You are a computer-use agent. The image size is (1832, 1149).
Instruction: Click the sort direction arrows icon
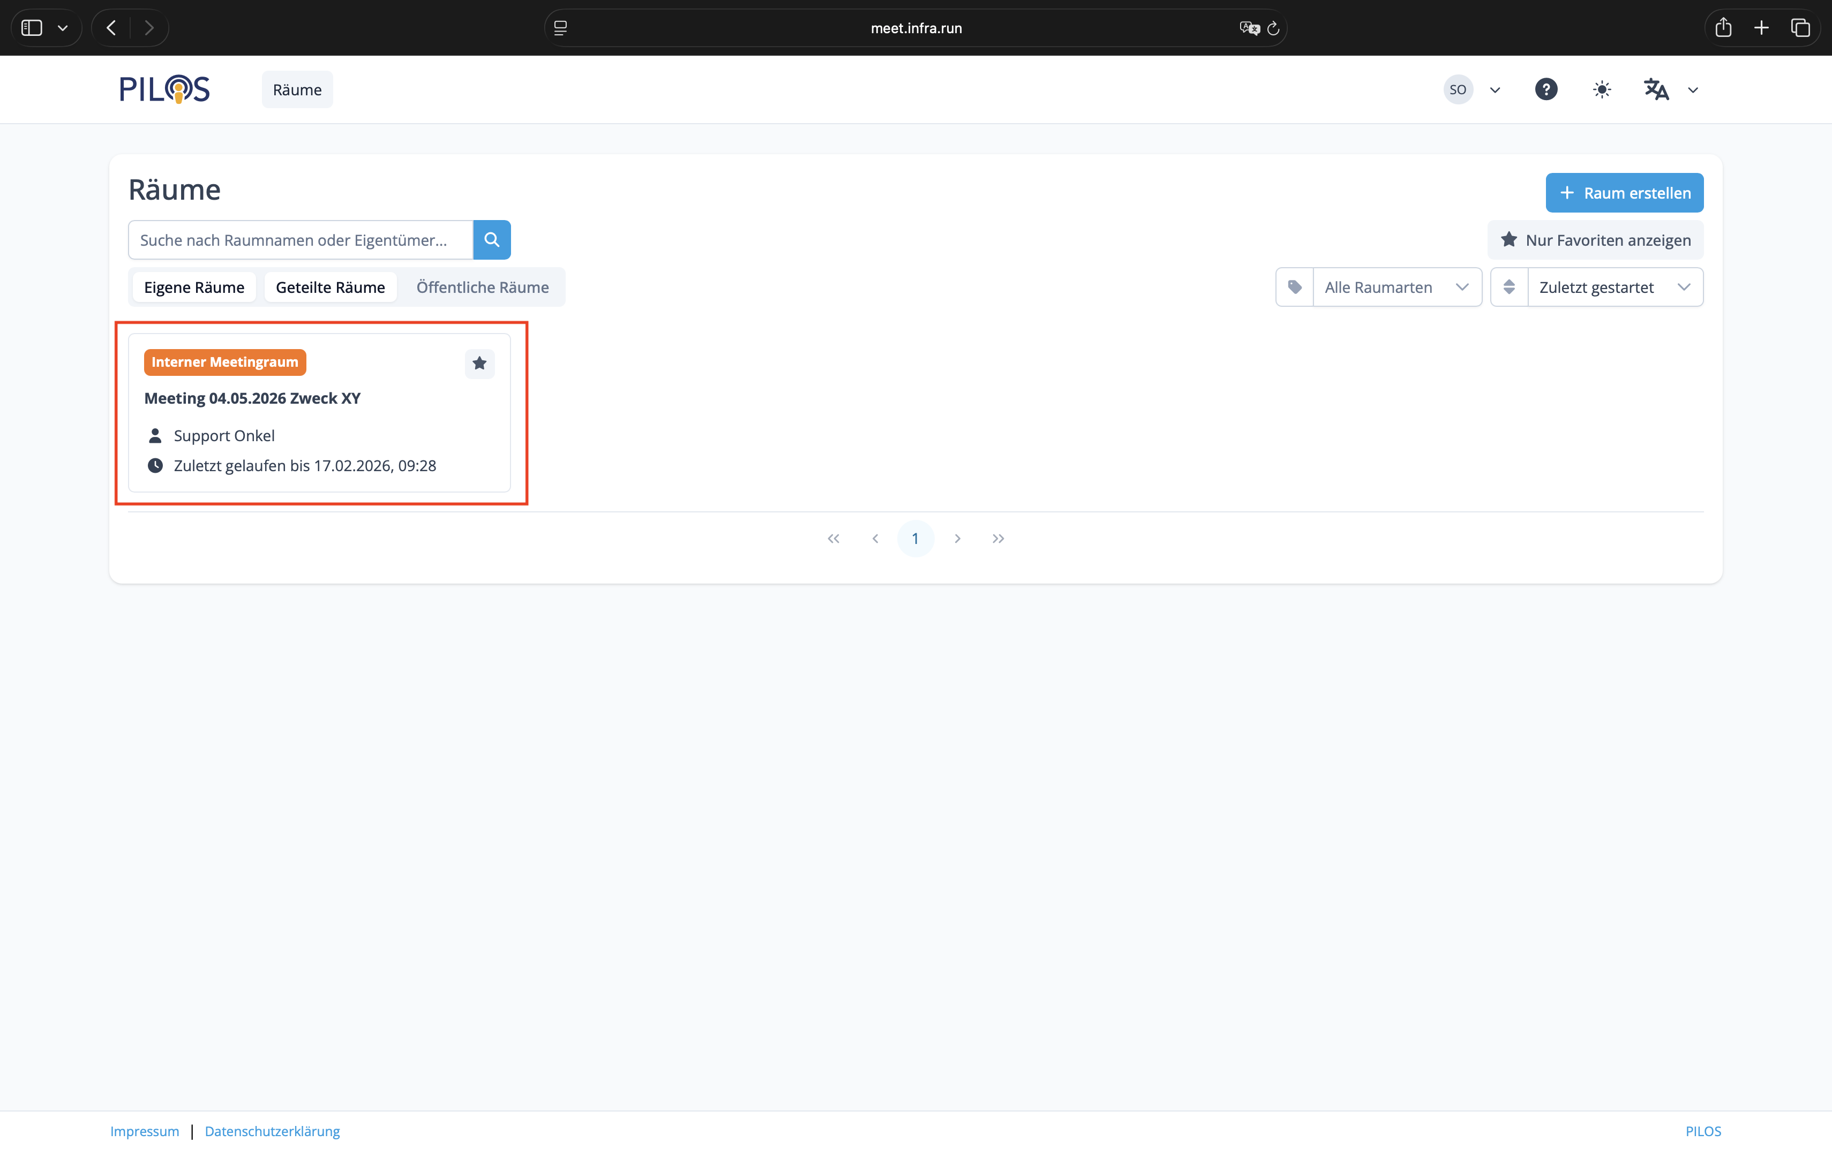click(1509, 287)
